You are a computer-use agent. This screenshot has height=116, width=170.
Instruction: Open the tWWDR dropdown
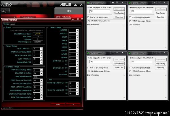[77, 51]
